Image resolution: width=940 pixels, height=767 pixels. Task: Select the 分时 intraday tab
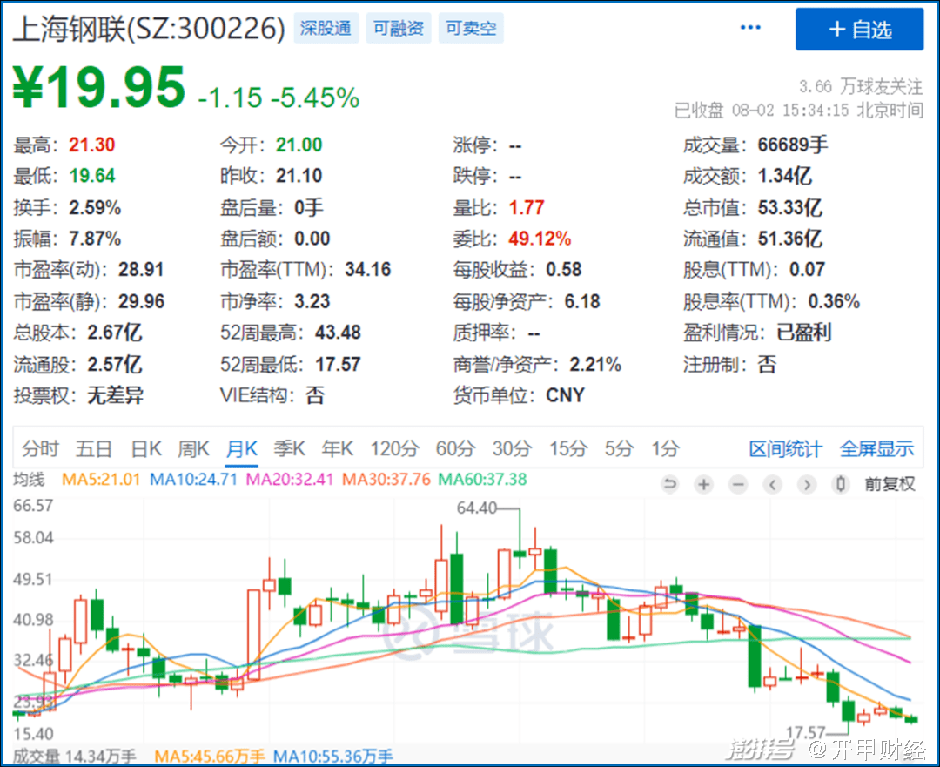pyautogui.click(x=40, y=449)
